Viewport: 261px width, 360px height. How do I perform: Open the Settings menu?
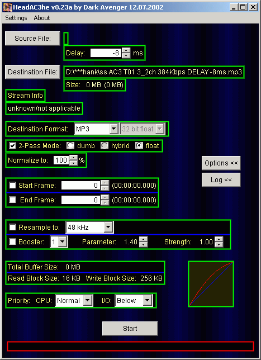(16, 18)
